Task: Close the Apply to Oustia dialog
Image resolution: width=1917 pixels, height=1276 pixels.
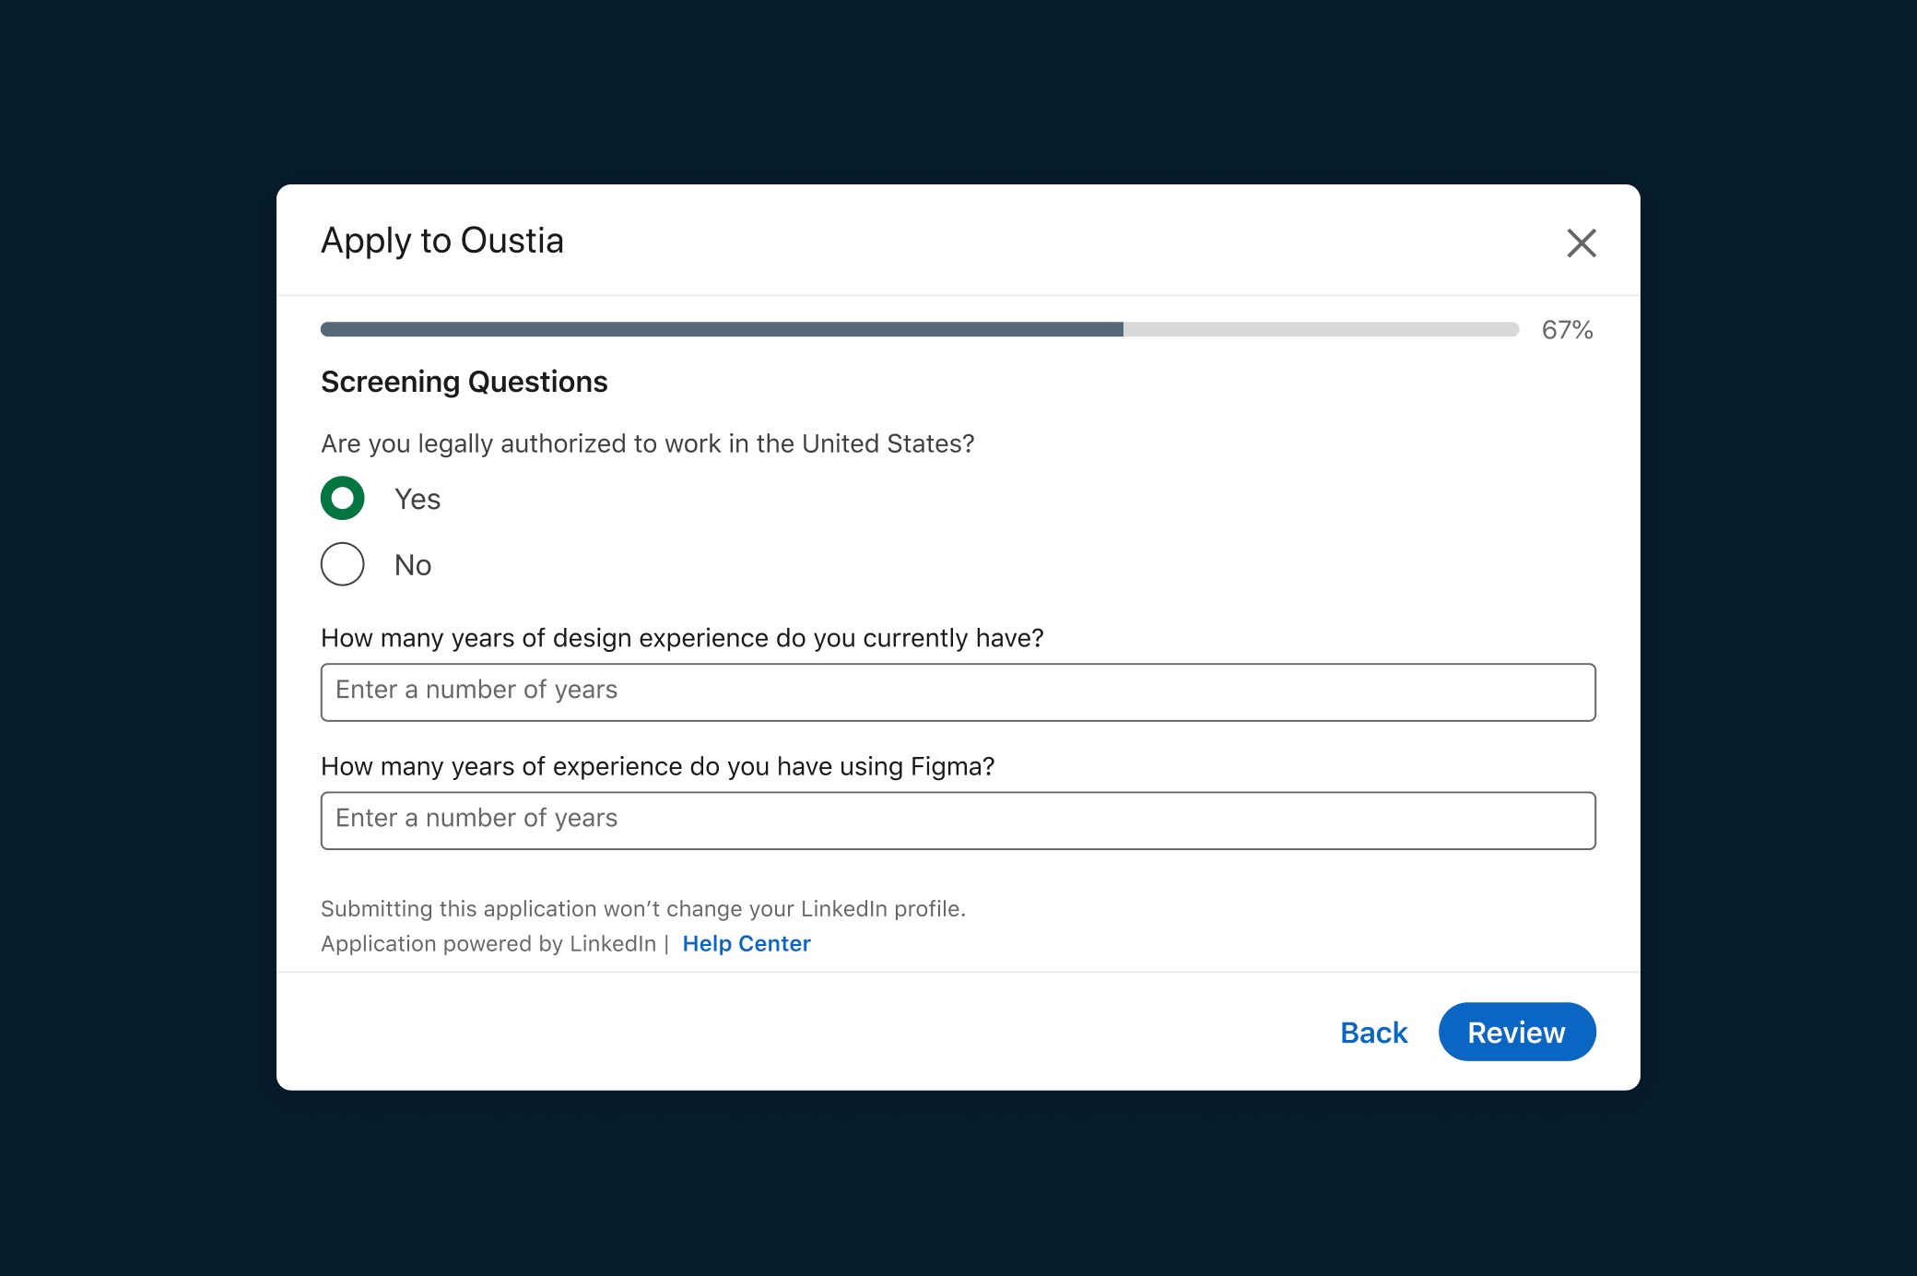Action: point(1582,243)
